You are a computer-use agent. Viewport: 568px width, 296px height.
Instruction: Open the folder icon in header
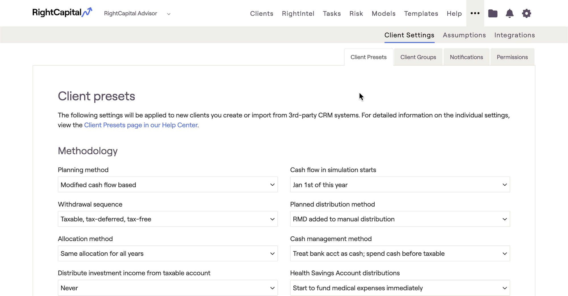pos(493,13)
